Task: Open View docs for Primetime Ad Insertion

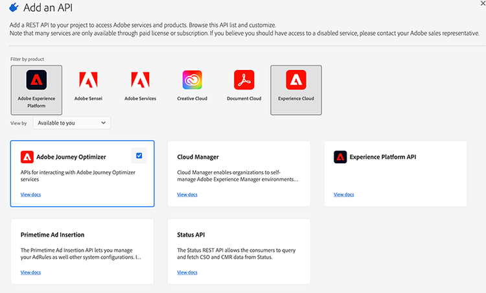Action: [30, 272]
